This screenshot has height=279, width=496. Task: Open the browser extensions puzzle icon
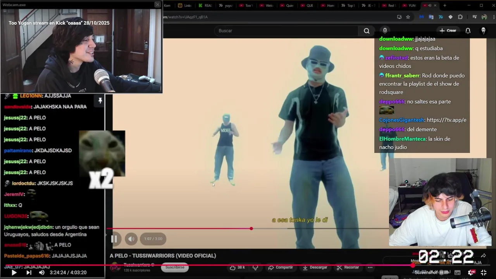(460, 17)
